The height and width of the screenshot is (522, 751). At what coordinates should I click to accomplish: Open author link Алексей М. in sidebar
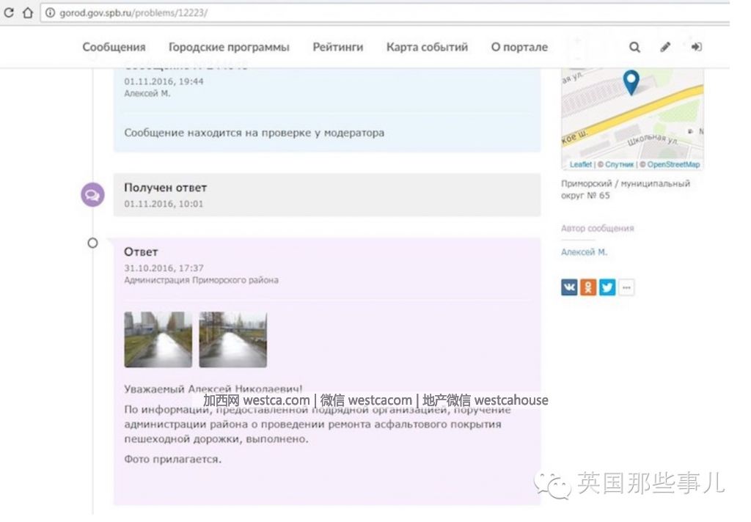(x=584, y=252)
